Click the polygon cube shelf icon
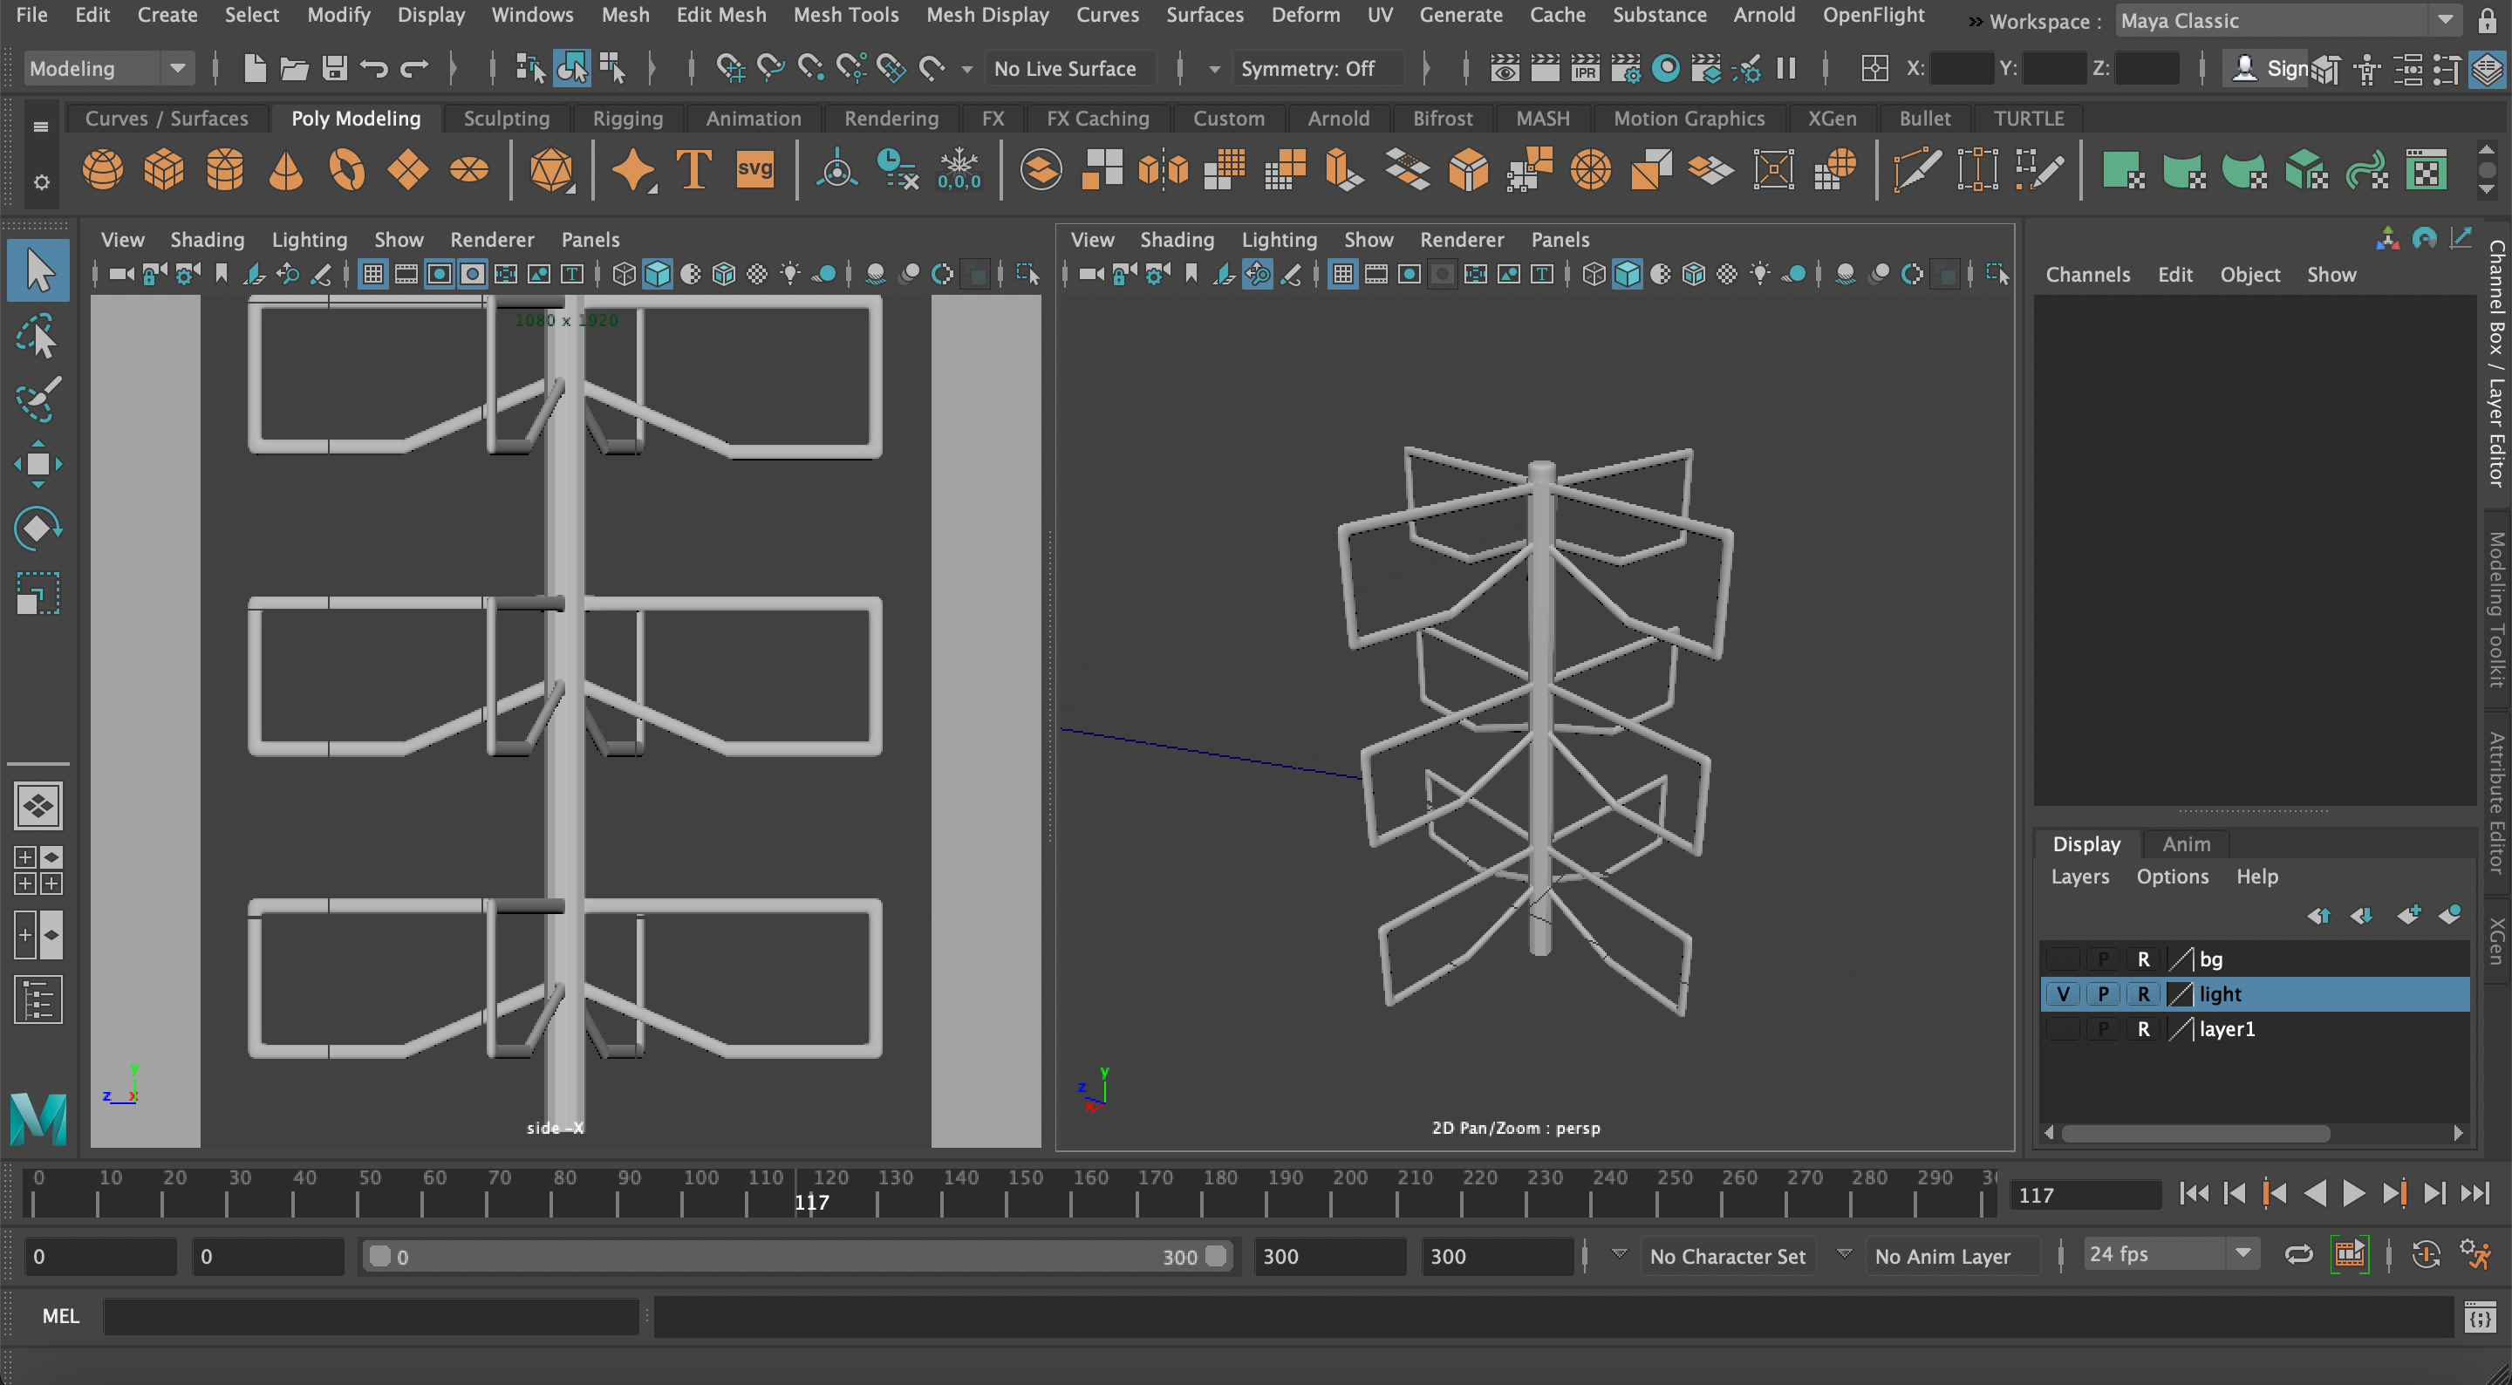The width and height of the screenshot is (2512, 1385). click(x=164, y=171)
